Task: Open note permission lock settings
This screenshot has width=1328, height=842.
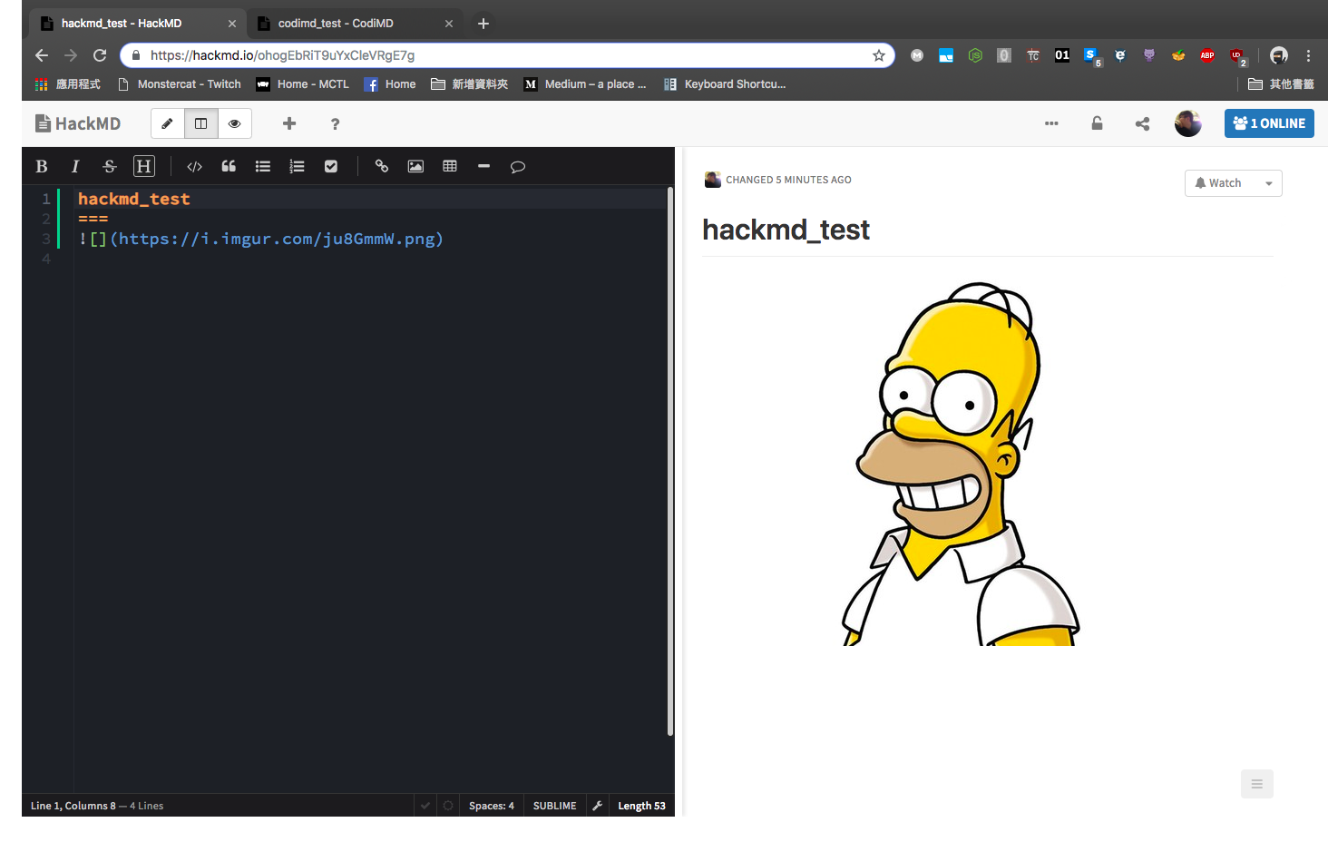Action: coord(1097,123)
